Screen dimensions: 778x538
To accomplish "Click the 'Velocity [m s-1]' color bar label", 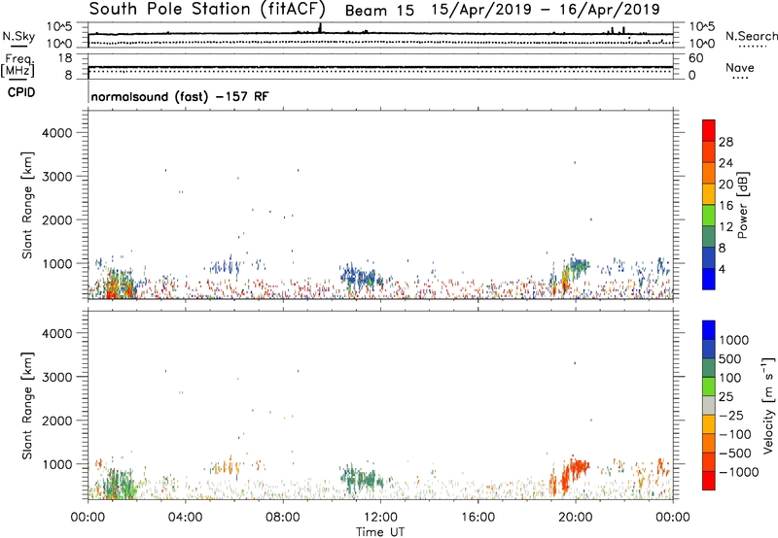I will (x=768, y=405).
